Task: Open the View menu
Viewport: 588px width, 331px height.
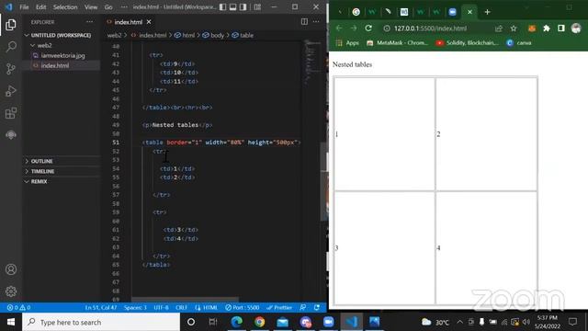Action: [90, 7]
